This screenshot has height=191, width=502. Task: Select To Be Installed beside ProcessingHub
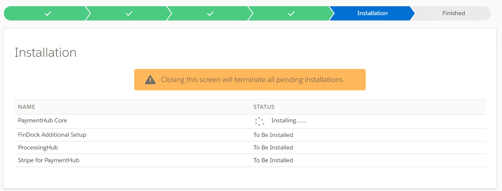[273, 147]
